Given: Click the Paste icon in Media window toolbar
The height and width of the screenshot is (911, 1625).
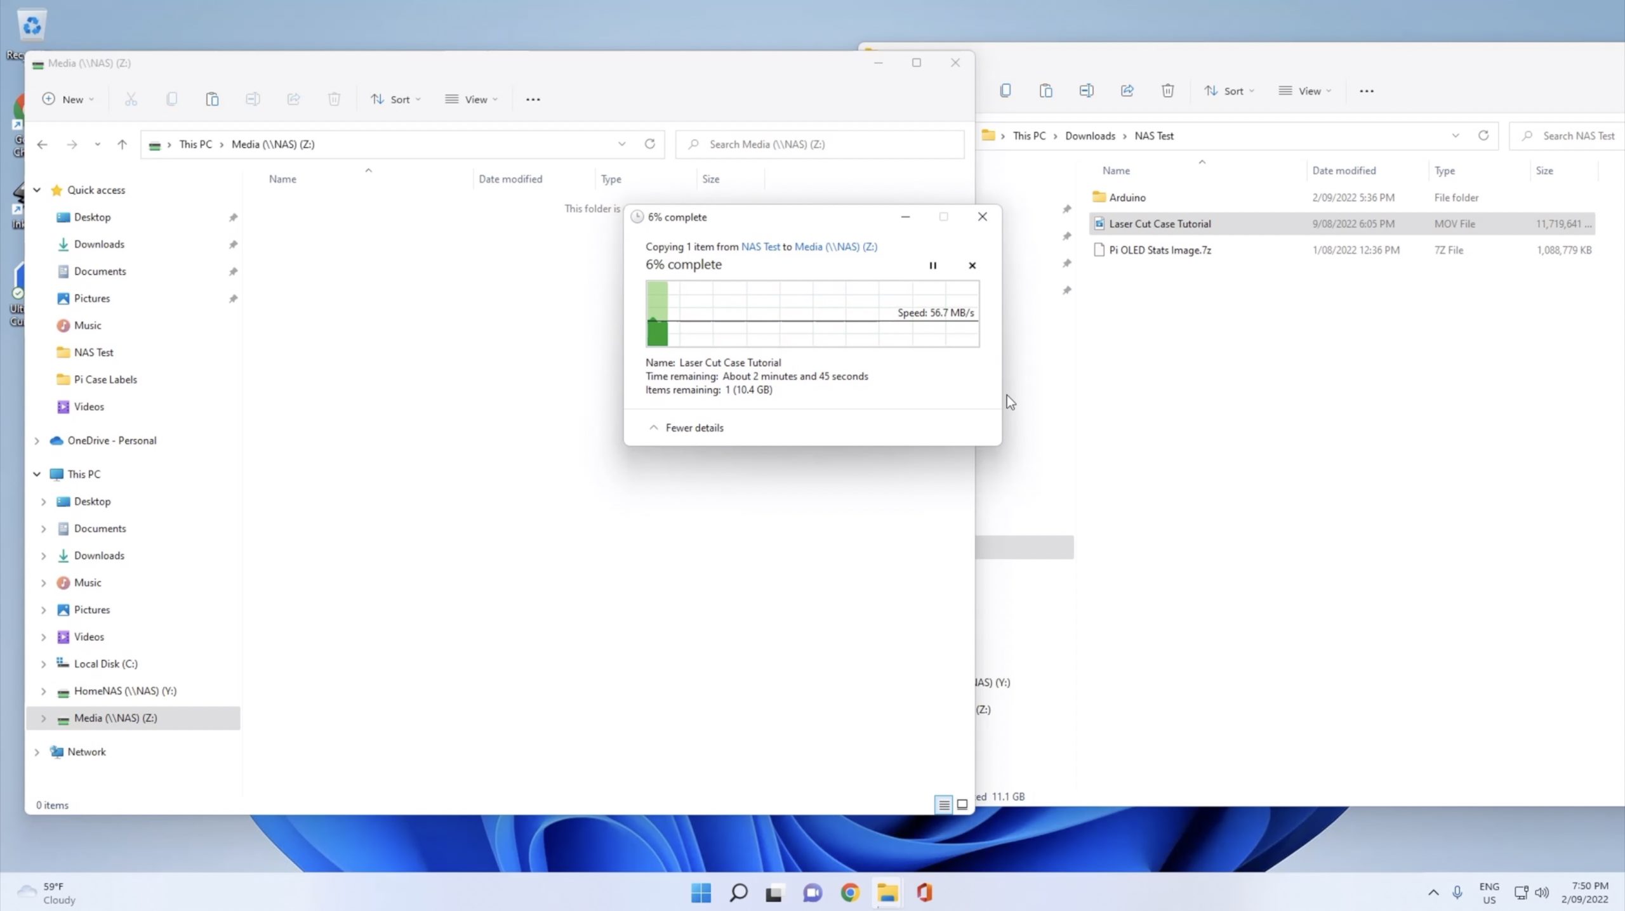Looking at the screenshot, I should click(212, 99).
